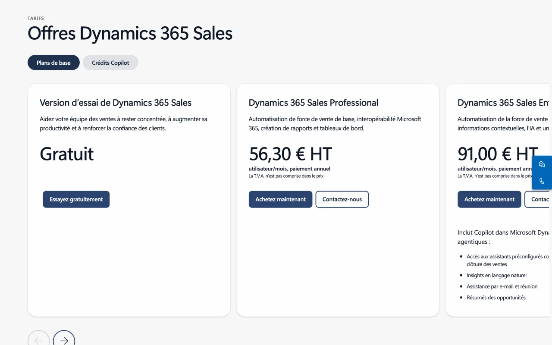Switch to Crédits Copilot tab
This screenshot has height=345, width=552.
110,63
